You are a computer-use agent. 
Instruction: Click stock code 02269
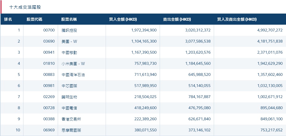(x=49, y=97)
